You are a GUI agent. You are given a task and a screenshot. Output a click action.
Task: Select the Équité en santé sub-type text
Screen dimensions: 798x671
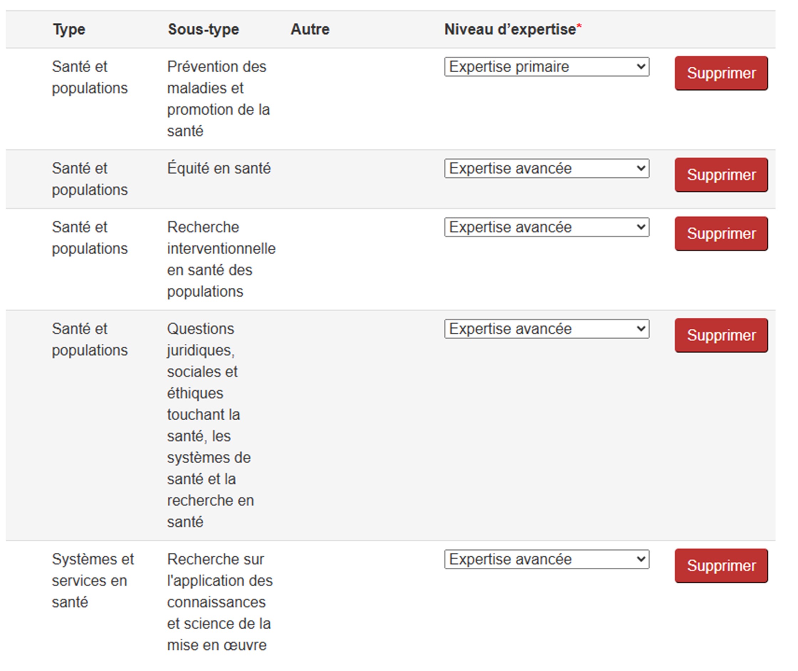click(x=219, y=168)
